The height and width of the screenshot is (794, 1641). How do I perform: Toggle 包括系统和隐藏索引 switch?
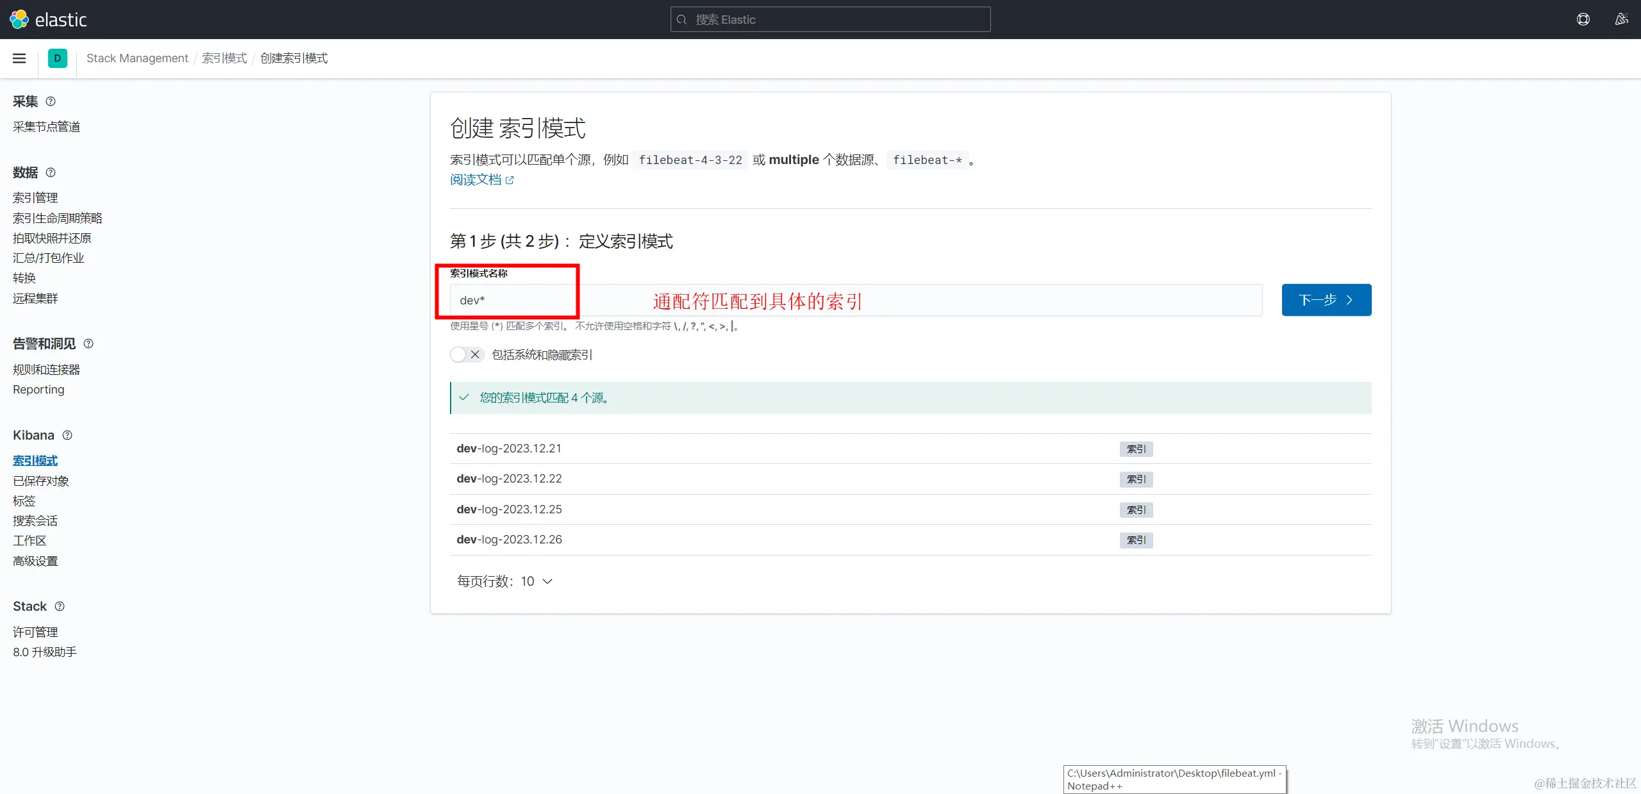click(x=466, y=354)
